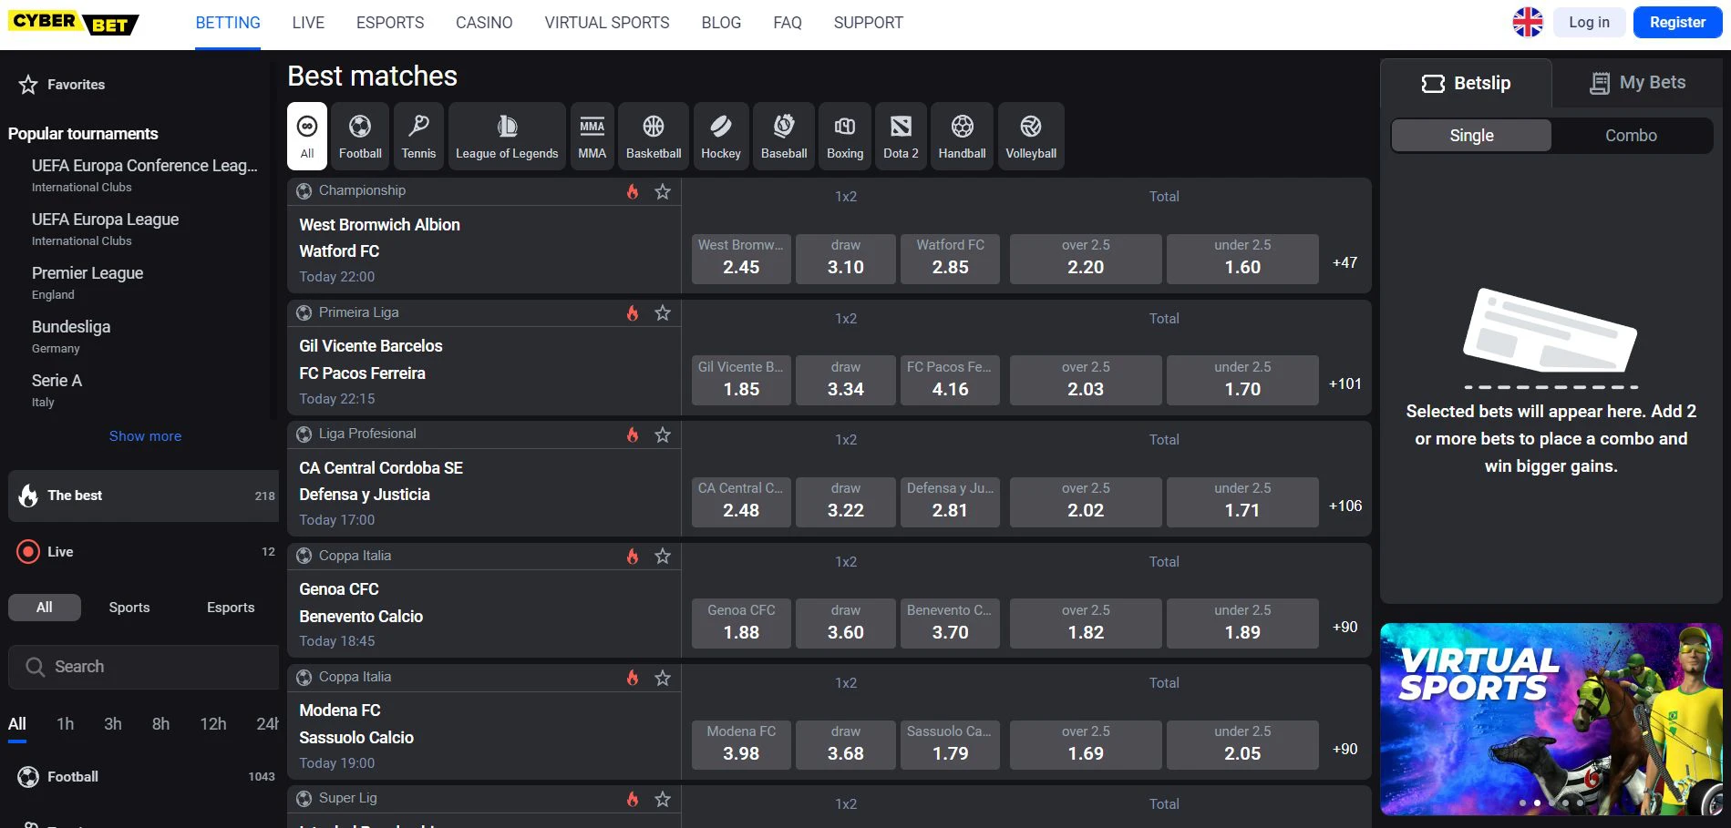Filter best matches by Hockey

pyautogui.click(x=721, y=136)
